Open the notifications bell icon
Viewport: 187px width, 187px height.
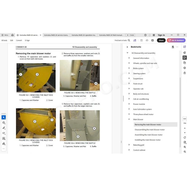click(x=150, y=35)
